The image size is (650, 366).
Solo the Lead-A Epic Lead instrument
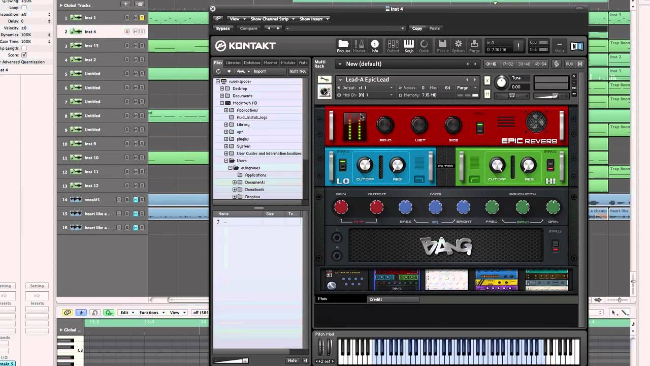click(487, 80)
